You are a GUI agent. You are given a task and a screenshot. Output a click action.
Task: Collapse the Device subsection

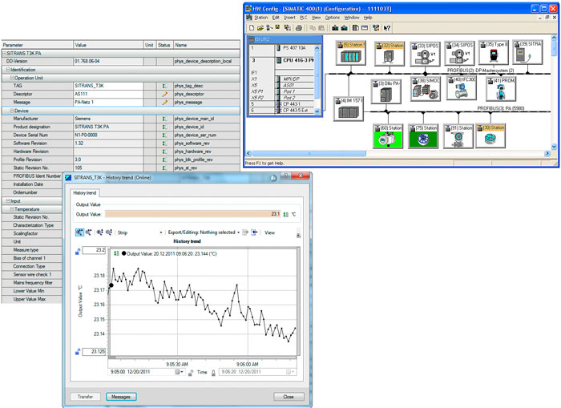[12, 111]
